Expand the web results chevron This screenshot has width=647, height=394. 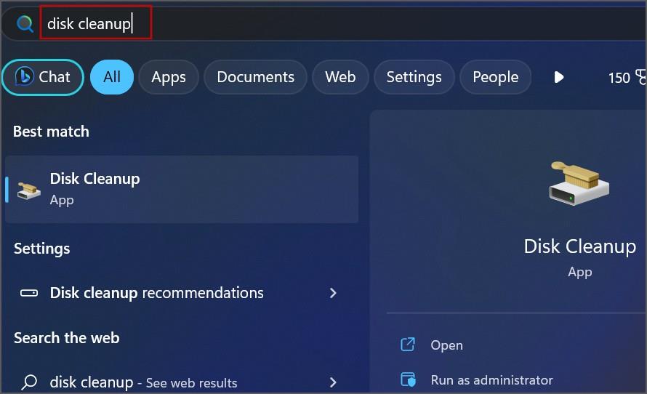(x=333, y=382)
